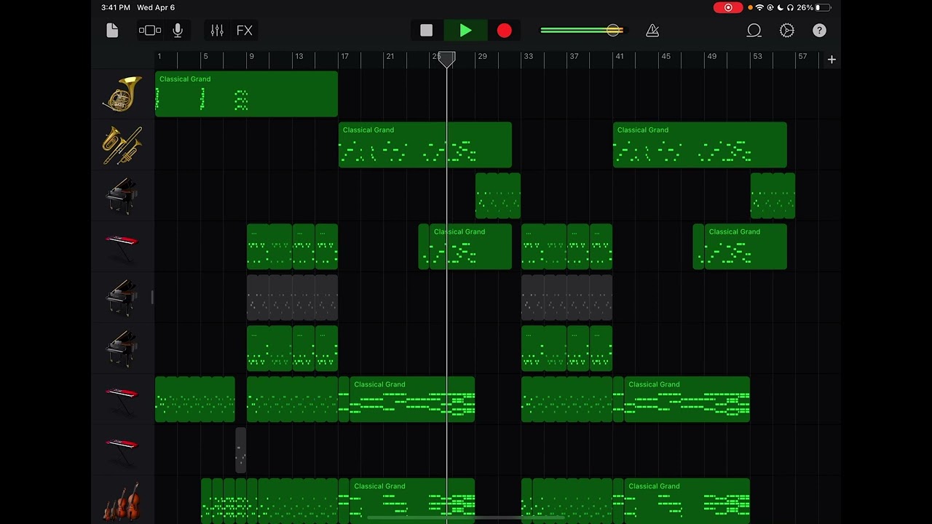The width and height of the screenshot is (932, 524).
Task: Select Classical Grand region on French horn track
Action: (246, 94)
